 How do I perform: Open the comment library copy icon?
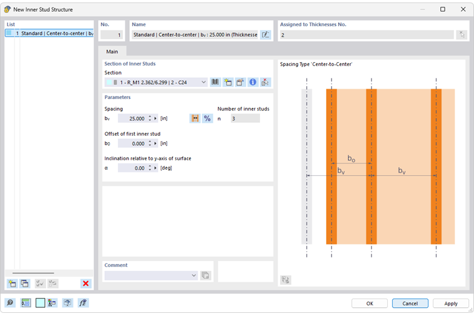pyautogui.click(x=206, y=275)
